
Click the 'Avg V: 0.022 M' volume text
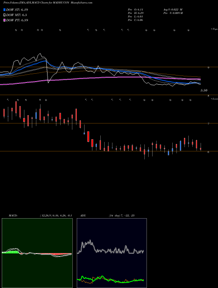pos(173,10)
